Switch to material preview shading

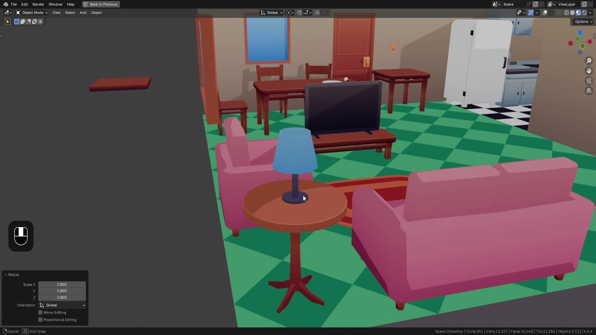pyautogui.click(x=578, y=13)
